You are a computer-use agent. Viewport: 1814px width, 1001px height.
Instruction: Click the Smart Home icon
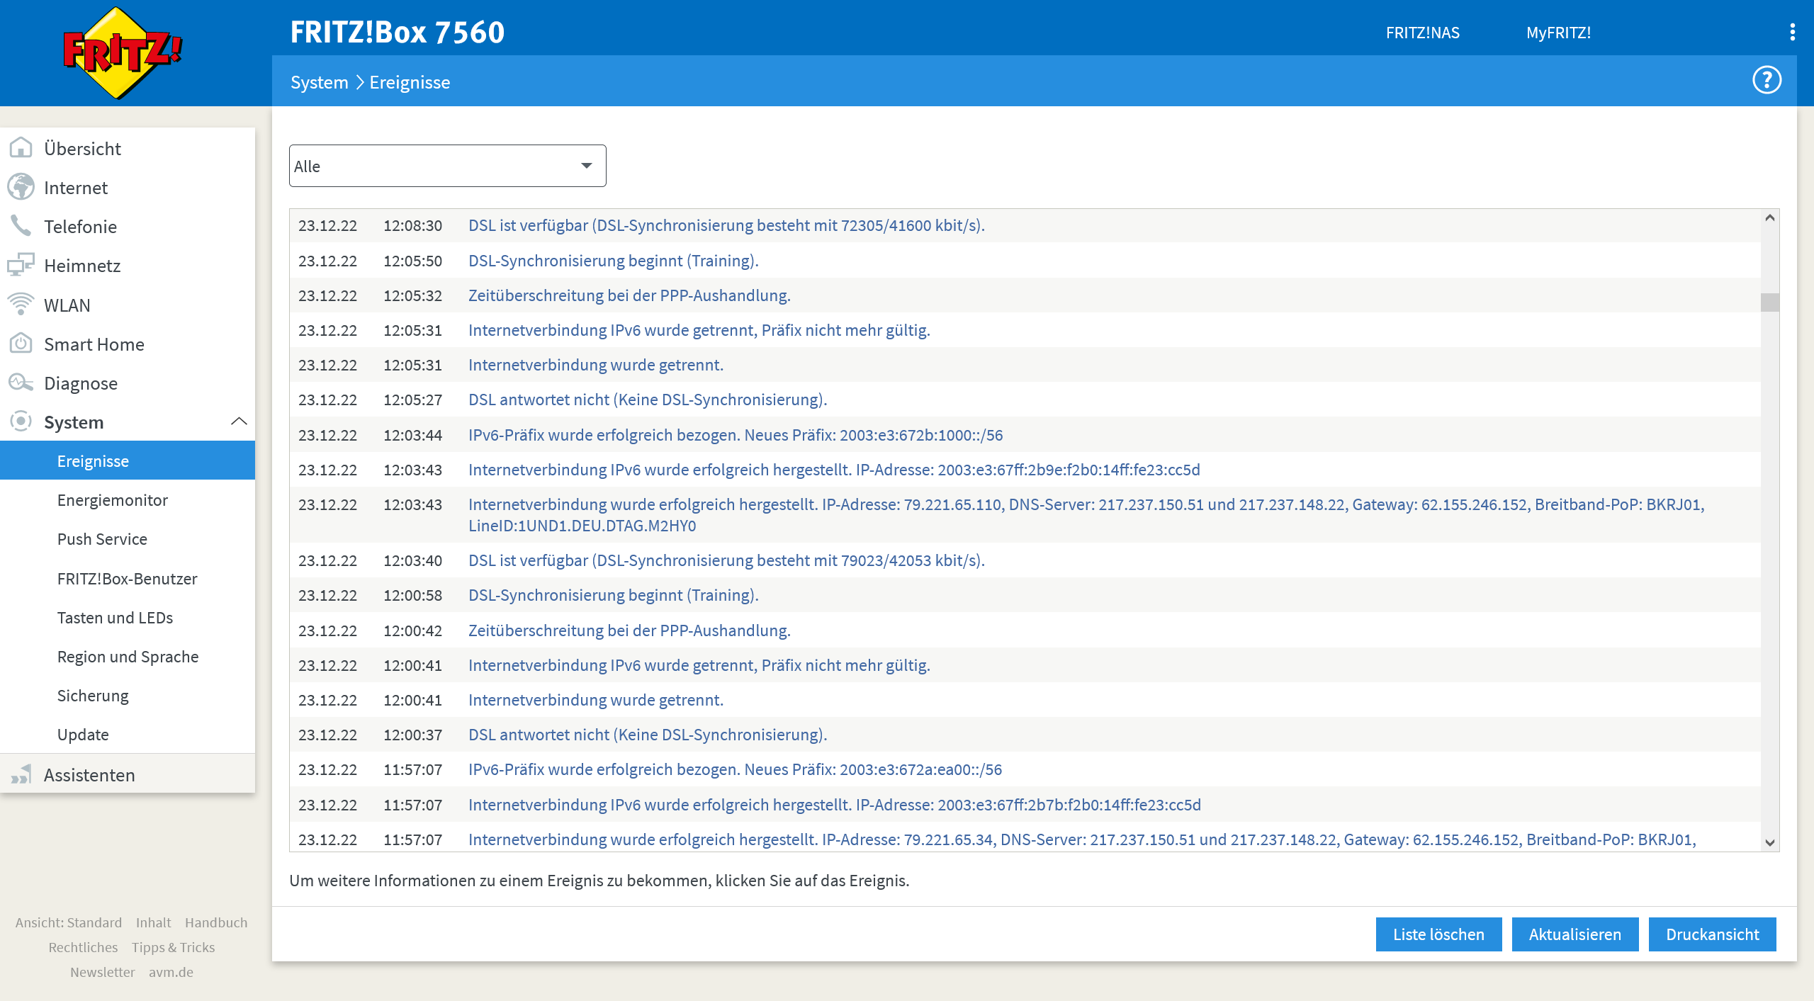21,344
